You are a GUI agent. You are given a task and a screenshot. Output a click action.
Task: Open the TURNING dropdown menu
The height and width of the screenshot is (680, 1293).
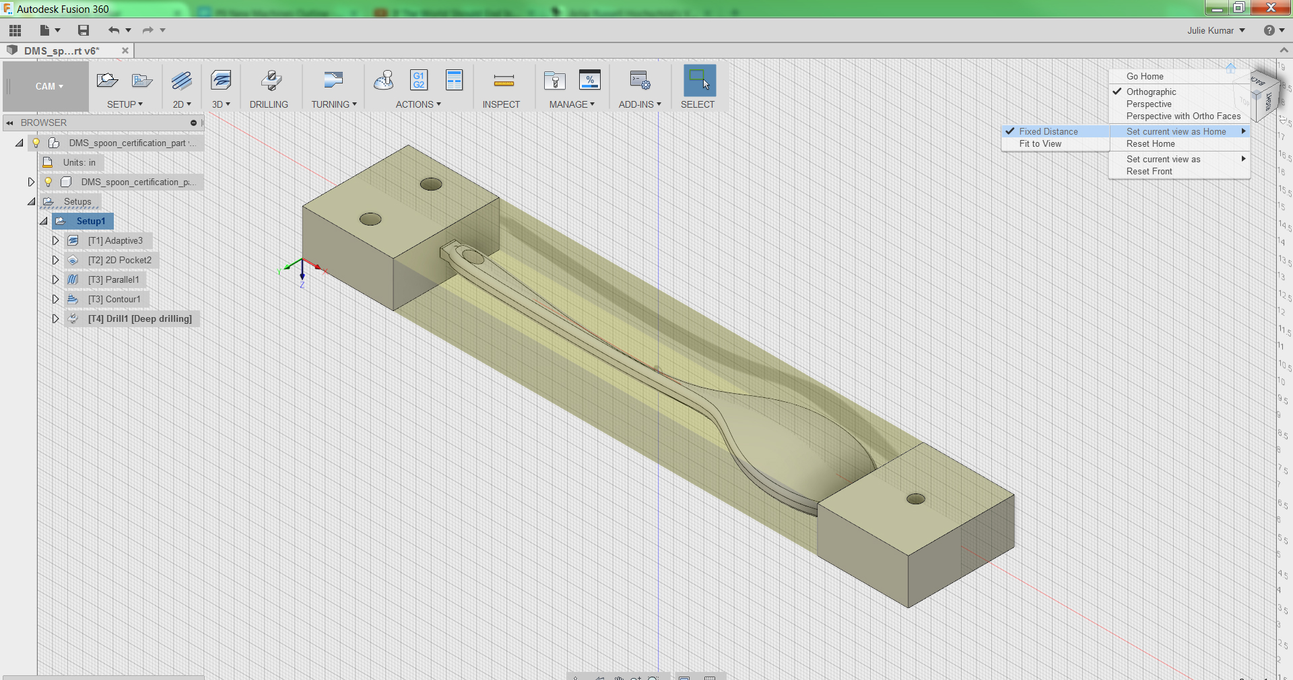[x=334, y=104]
